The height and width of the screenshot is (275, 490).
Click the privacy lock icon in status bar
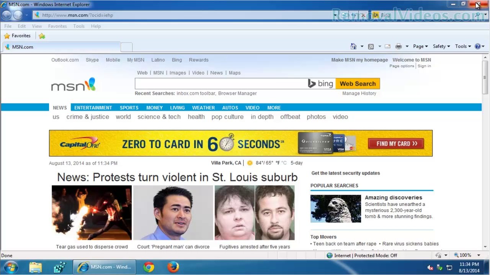438,256
